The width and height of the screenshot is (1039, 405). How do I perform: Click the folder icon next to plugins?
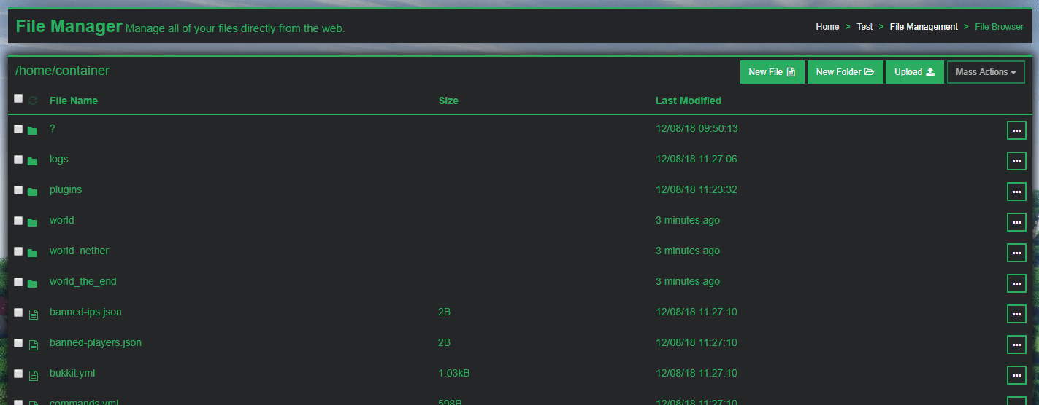pyautogui.click(x=32, y=192)
